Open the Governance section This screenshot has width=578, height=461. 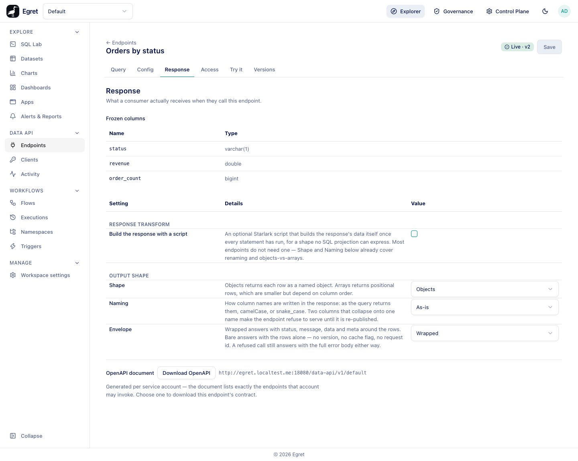point(454,11)
